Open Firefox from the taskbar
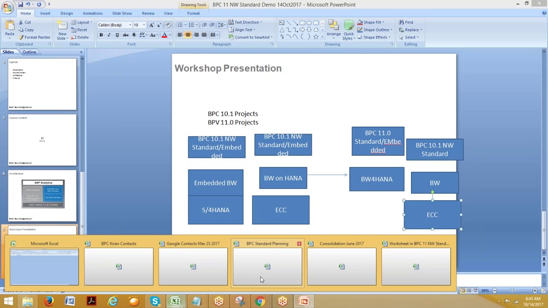Viewport: 548px width, 308px height. click(x=49, y=302)
